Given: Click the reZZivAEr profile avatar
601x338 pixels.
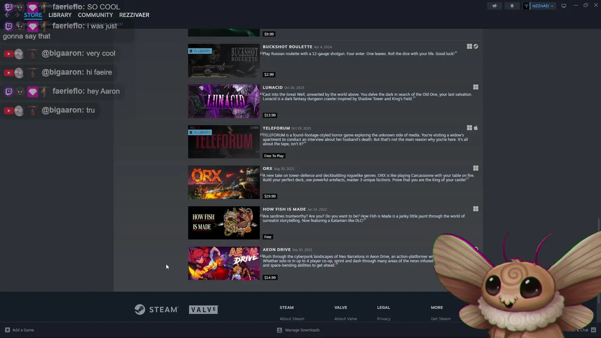Looking at the screenshot, I should click(526, 6).
